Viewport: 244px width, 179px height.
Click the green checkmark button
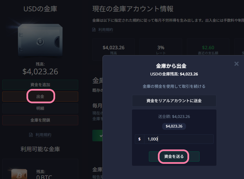pos(98,136)
